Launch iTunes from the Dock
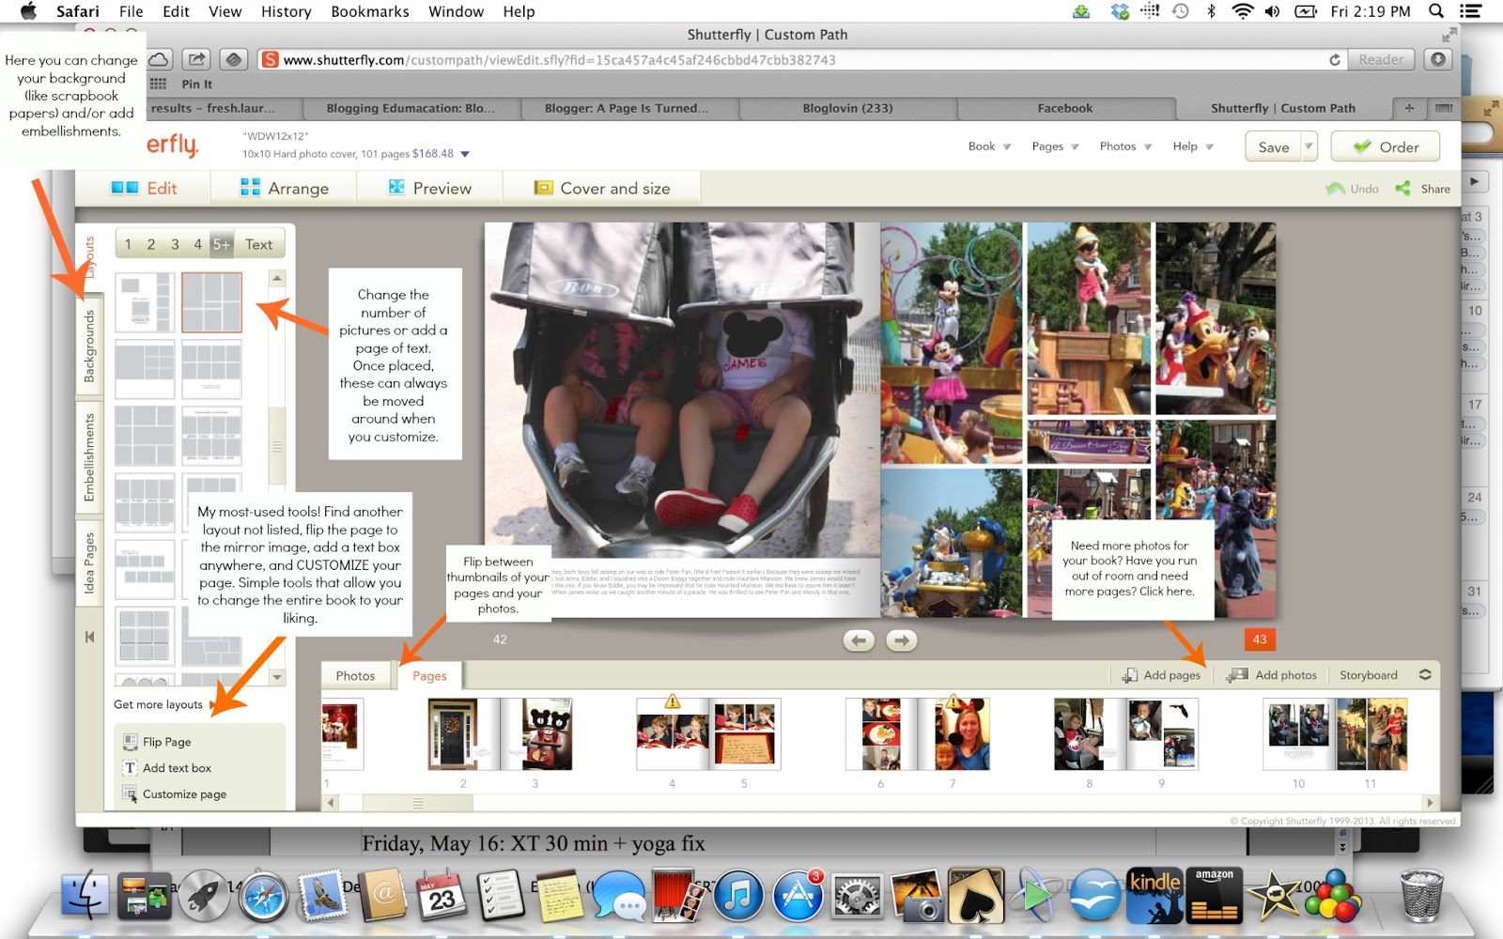The width and height of the screenshot is (1503, 939). (738, 894)
